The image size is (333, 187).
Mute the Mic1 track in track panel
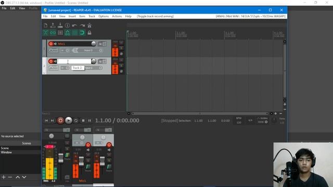click(121, 43)
